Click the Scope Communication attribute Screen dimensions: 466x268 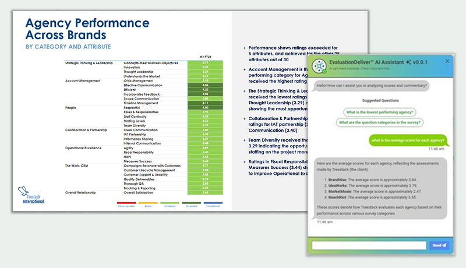coord(142,98)
